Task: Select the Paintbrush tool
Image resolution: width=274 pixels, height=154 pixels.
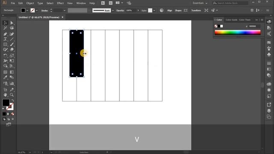Action: click(x=12, y=44)
